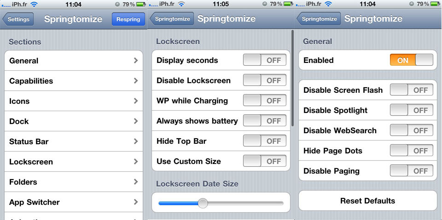Toggle the Disable Lockscreen switch

pyautogui.click(x=265, y=80)
